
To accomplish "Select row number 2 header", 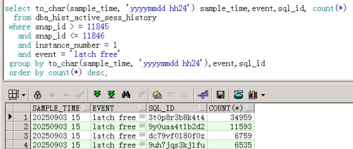I will coord(22,126).
